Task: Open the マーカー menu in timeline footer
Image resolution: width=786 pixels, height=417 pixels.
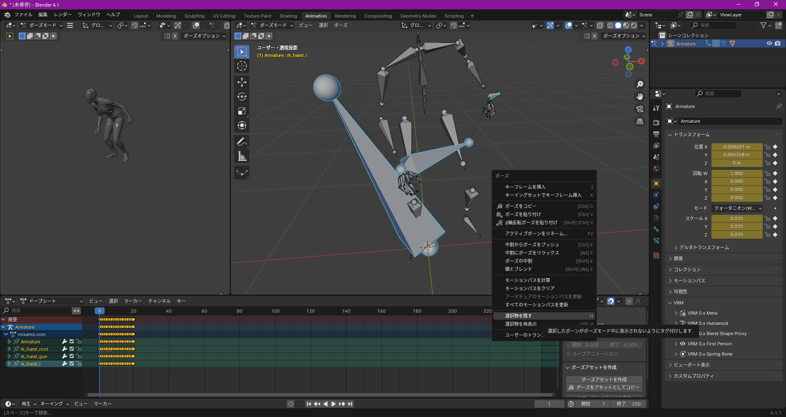Action: point(102,404)
